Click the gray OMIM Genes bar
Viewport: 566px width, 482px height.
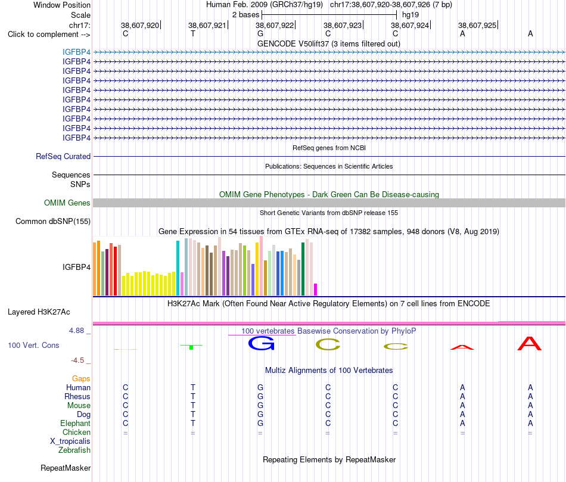[x=329, y=203]
